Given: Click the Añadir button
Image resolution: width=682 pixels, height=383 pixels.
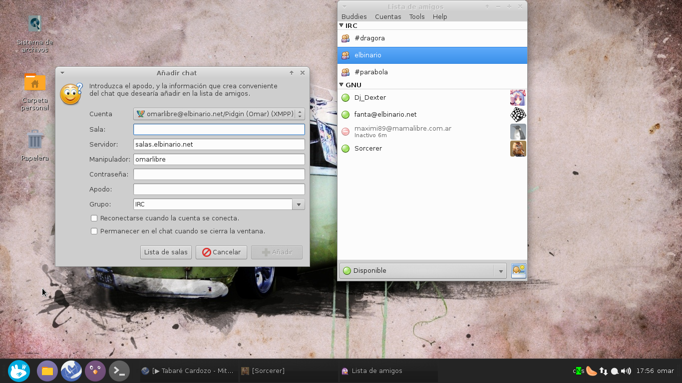Looking at the screenshot, I should (x=277, y=252).
